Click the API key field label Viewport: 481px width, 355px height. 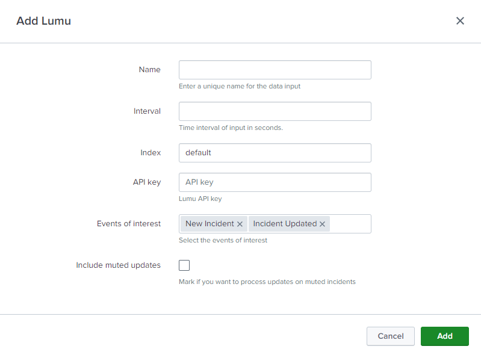click(146, 182)
